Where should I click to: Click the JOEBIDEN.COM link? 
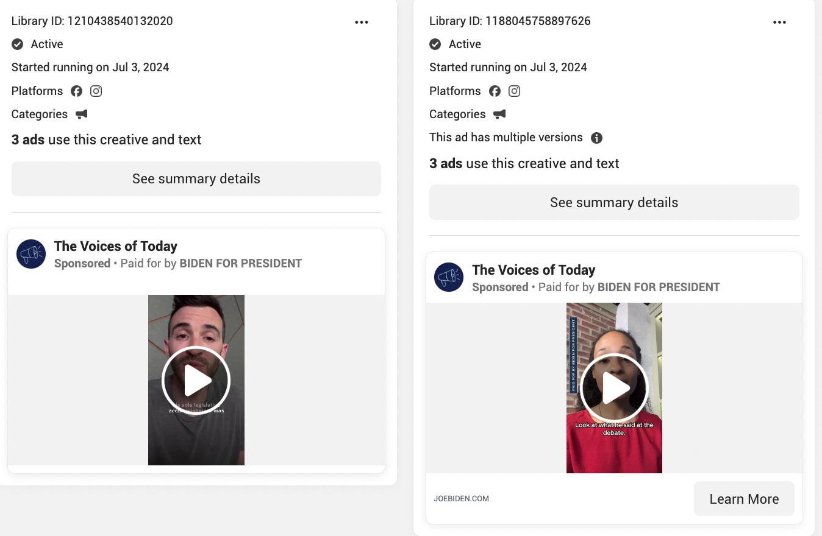coord(462,499)
